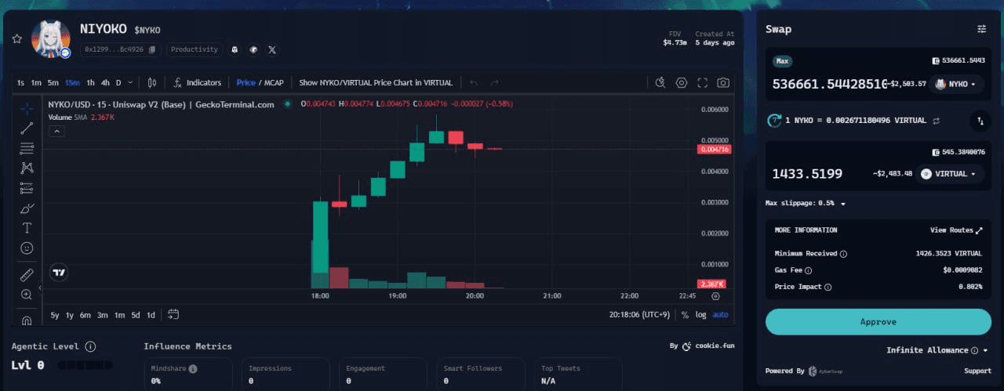Expand View Routes
The width and height of the screenshot is (1004, 391).
point(956,230)
